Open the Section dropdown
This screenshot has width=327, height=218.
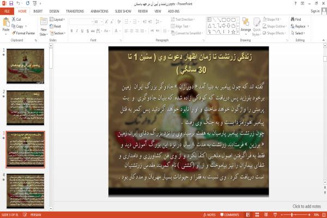(x=58, y=33)
